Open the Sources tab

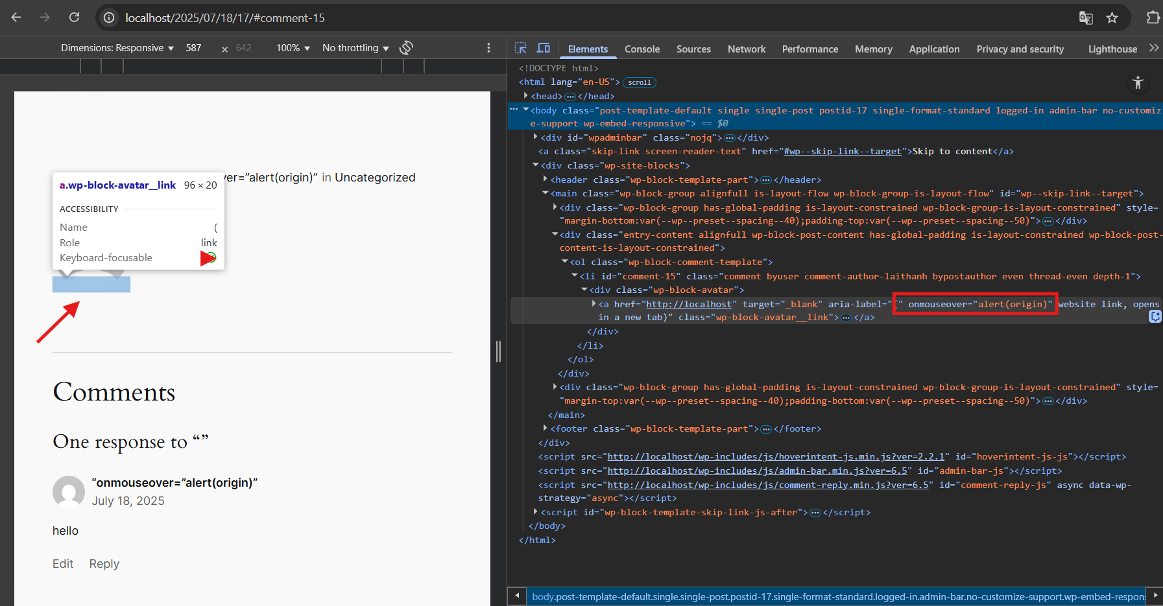[x=693, y=49]
